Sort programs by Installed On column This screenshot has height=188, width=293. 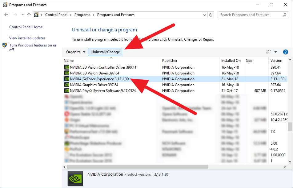point(231,61)
